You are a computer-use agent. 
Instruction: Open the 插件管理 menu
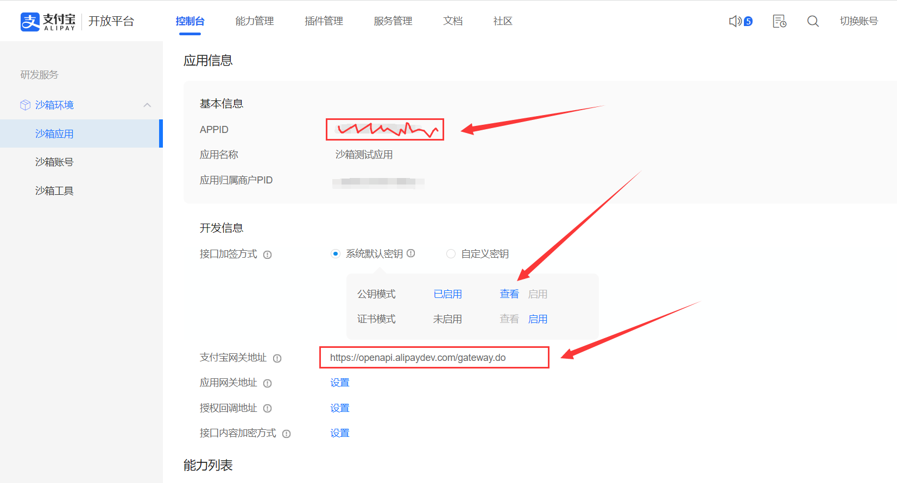click(324, 21)
